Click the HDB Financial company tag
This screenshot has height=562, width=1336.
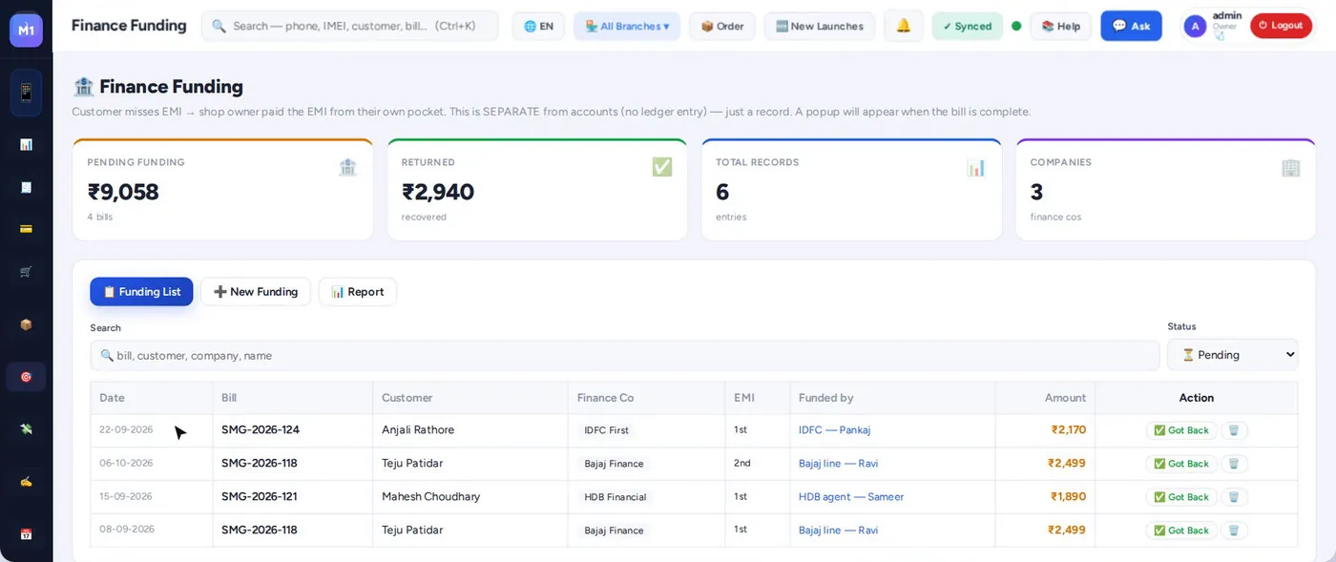tap(615, 497)
